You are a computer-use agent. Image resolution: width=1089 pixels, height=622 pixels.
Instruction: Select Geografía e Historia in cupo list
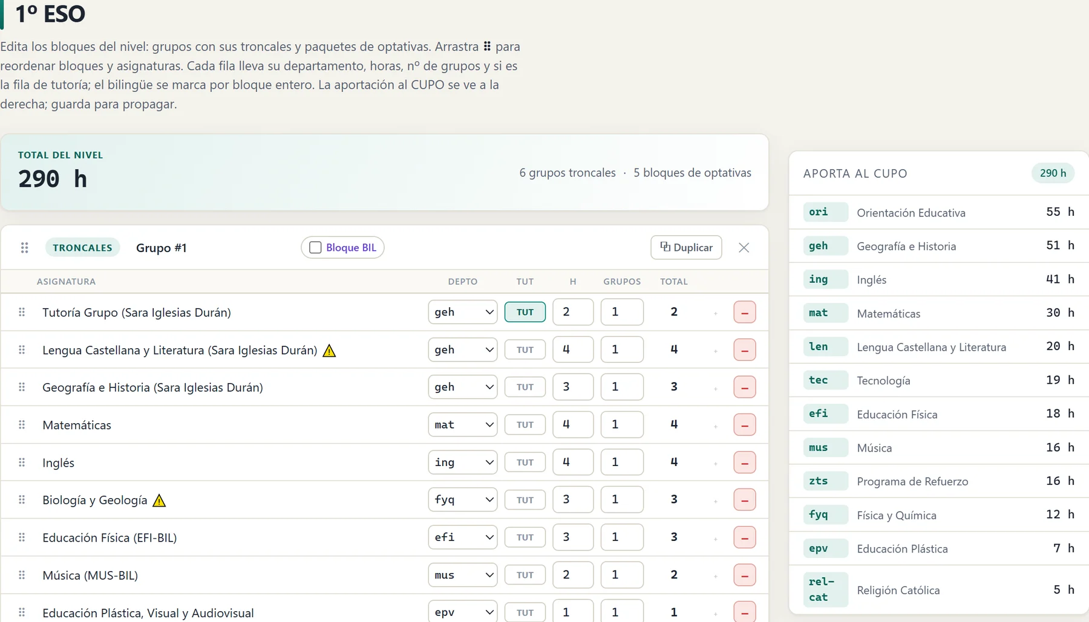click(939, 246)
